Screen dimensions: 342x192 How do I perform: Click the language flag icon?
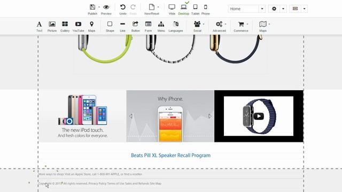[295, 9]
